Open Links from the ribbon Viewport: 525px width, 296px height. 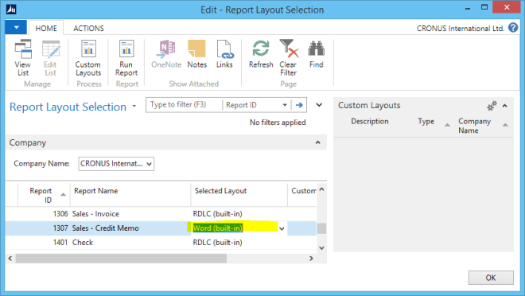pos(224,54)
